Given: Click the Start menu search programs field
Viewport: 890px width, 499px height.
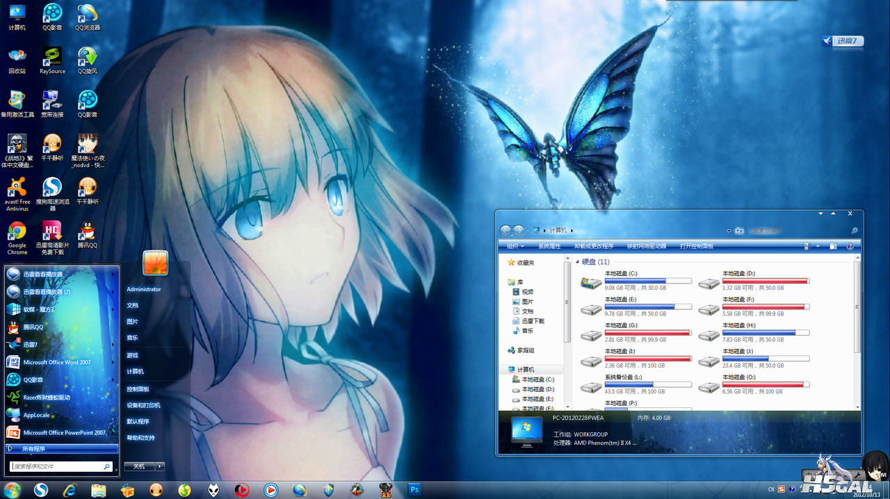Looking at the screenshot, I should 57,466.
